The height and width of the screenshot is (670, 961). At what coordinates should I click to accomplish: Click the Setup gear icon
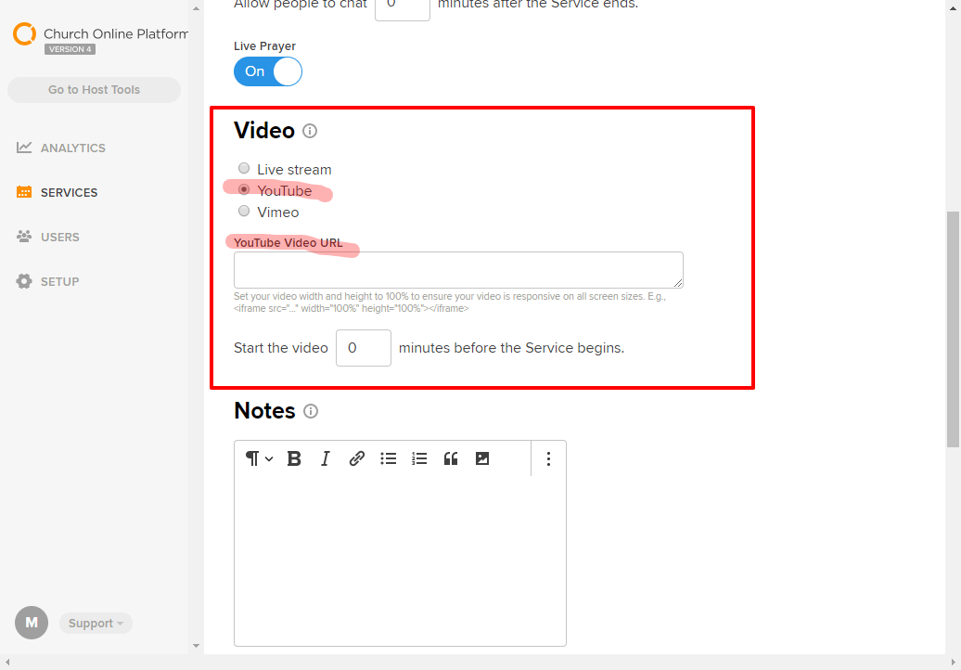[24, 281]
